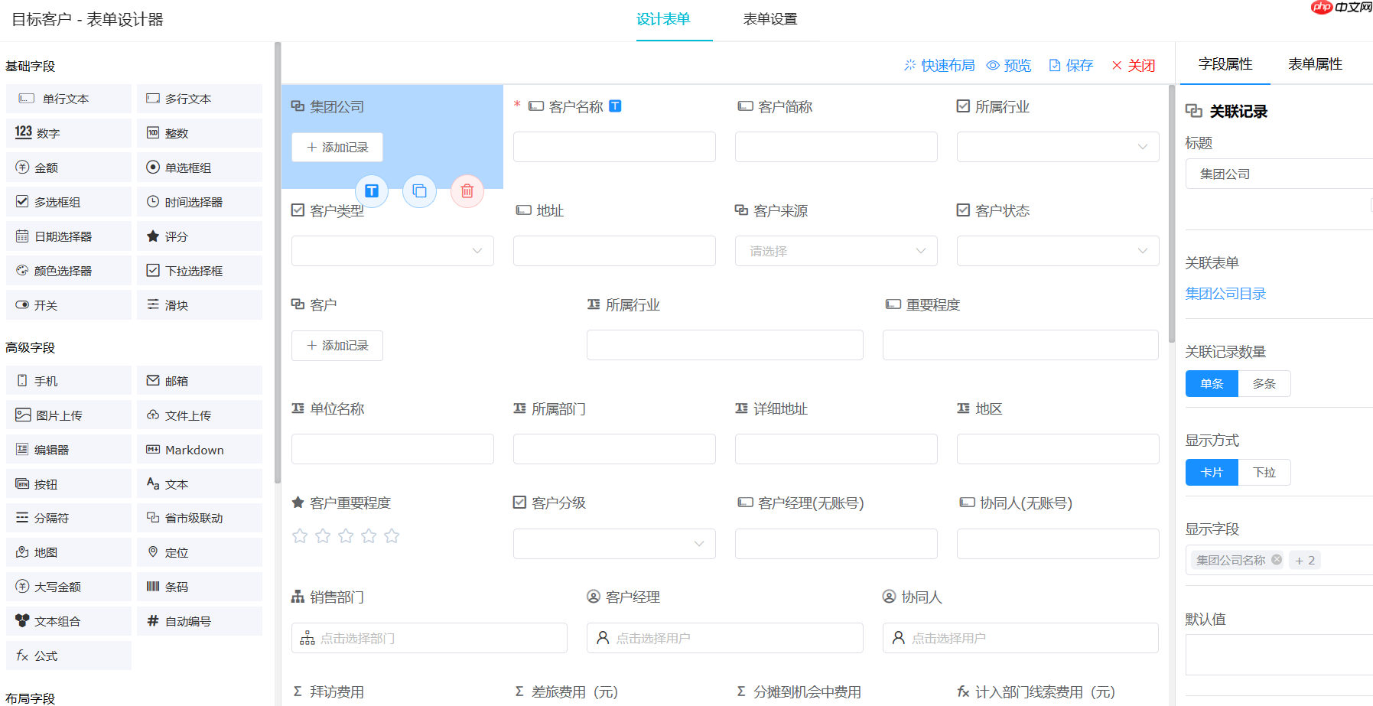Switch 关联记录数量 to 多条

coord(1264,383)
